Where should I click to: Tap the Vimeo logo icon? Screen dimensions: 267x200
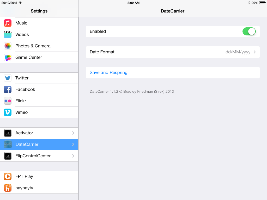pyautogui.click(x=8, y=113)
